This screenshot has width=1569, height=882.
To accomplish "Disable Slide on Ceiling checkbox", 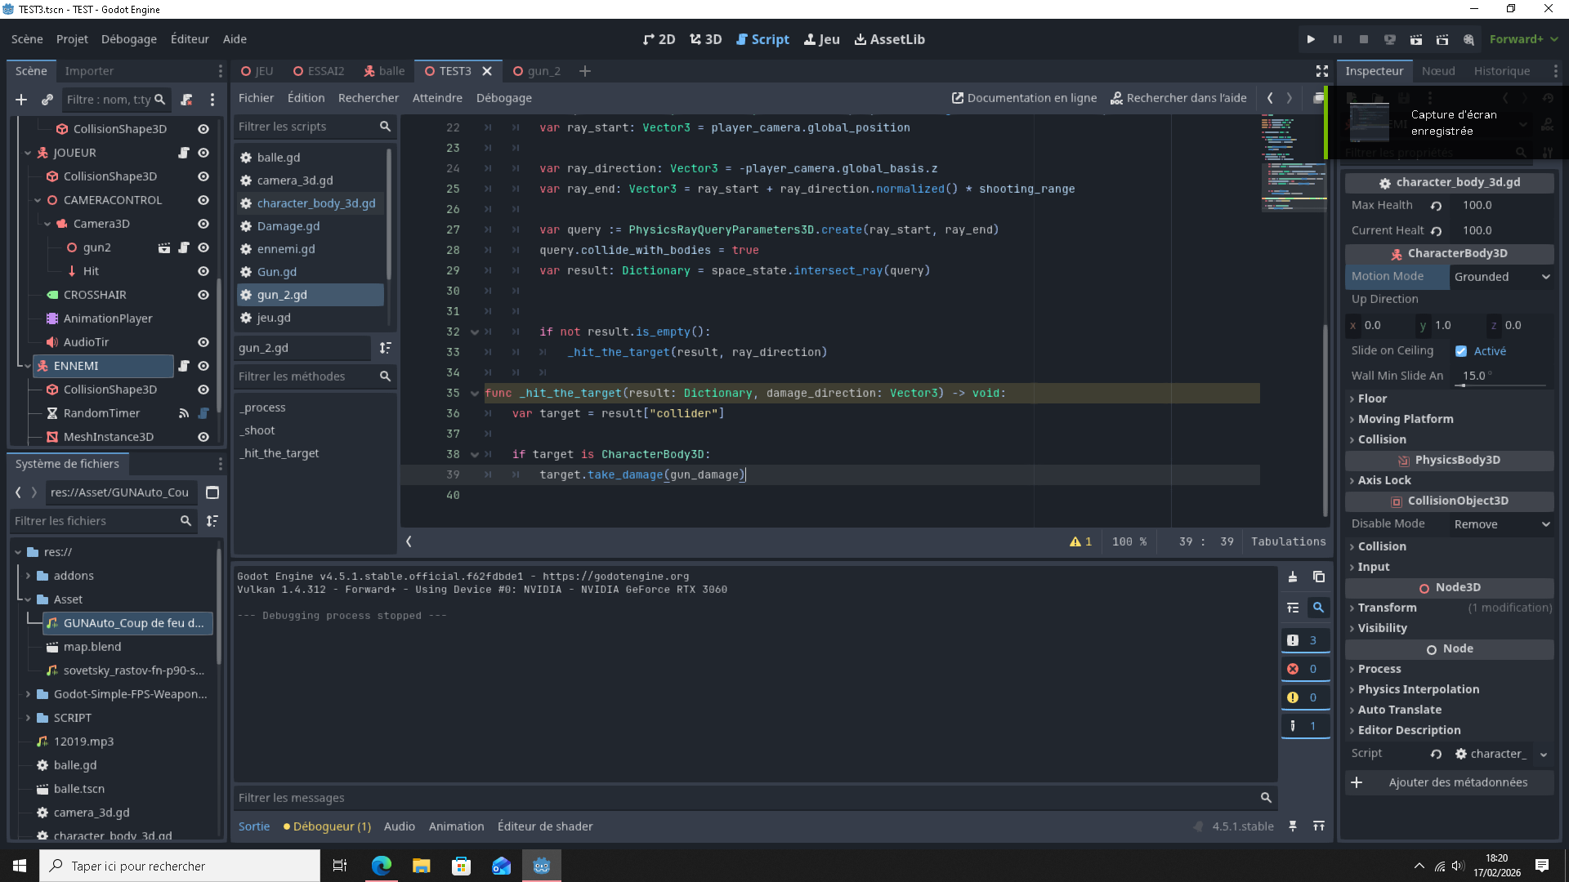I will 1461,351.
